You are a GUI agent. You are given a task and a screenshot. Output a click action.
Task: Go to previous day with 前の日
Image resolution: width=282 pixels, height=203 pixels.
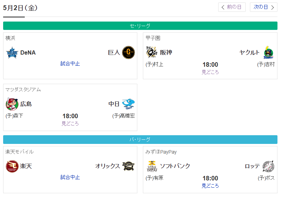tap(232, 7)
